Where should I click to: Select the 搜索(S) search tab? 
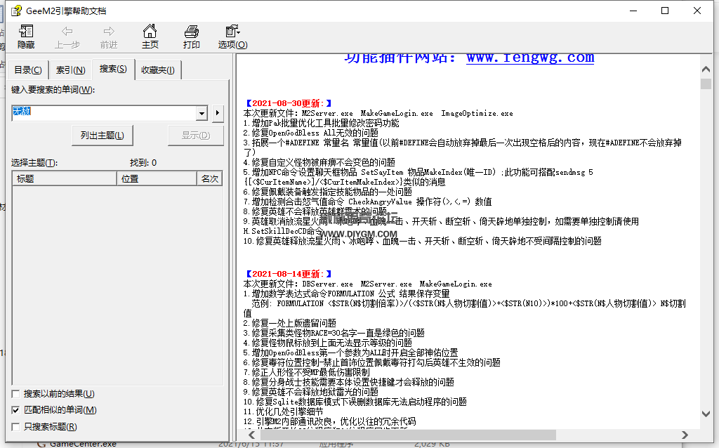(x=113, y=69)
